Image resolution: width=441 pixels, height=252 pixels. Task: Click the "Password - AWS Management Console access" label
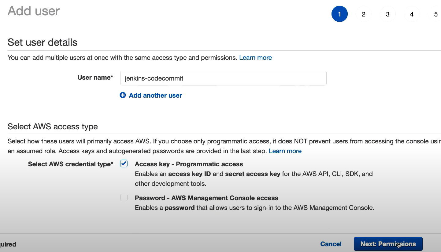206,198
